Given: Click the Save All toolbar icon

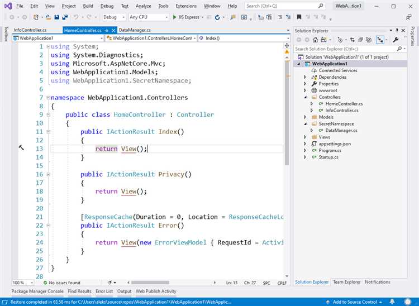Looking at the screenshot, I should pyautogui.click(x=65, y=17).
